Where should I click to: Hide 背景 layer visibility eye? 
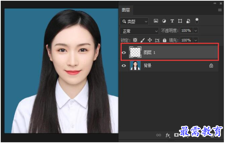[x=124, y=66]
